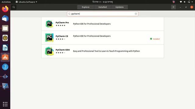The width and height of the screenshot is (195, 109).
Task: Open the PyCharm EDU title
Action: (x=62, y=50)
